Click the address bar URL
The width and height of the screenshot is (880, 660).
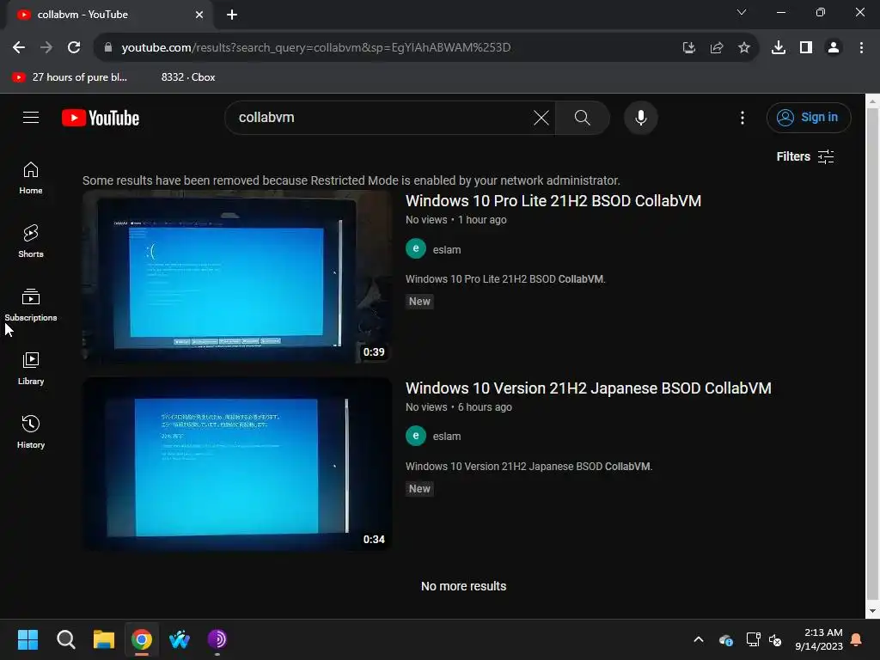point(316,48)
